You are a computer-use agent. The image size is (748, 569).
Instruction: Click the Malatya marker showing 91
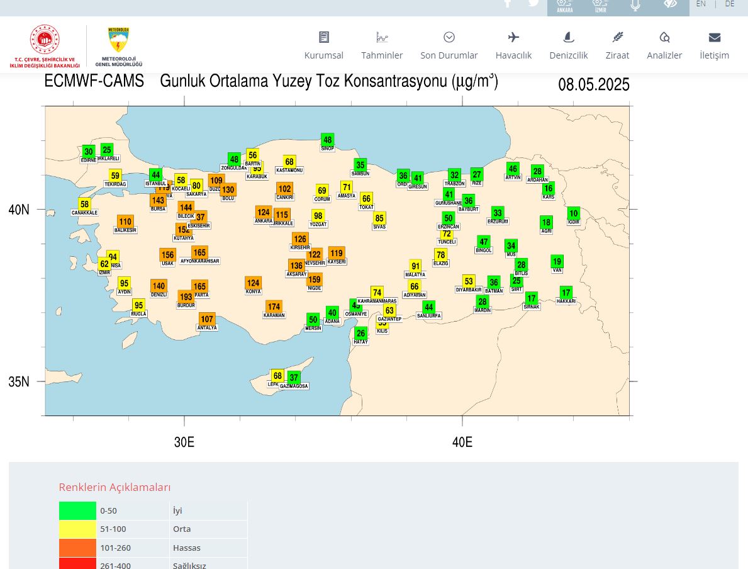coord(415,266)
